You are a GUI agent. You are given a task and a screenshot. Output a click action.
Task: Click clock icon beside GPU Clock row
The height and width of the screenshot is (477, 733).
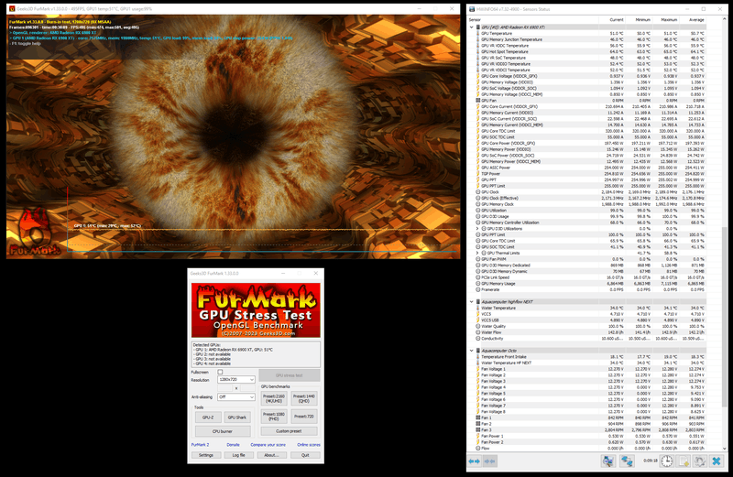(x=477, y=192)
